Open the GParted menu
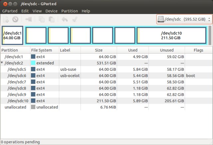Screen dimensions: 213x145 click(10, 11)
